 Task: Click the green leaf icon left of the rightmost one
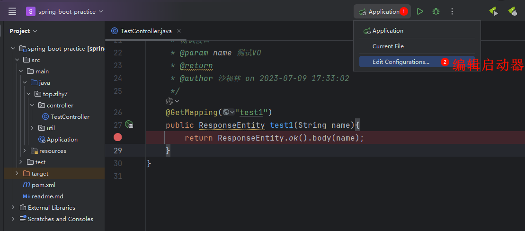point(493,11)
